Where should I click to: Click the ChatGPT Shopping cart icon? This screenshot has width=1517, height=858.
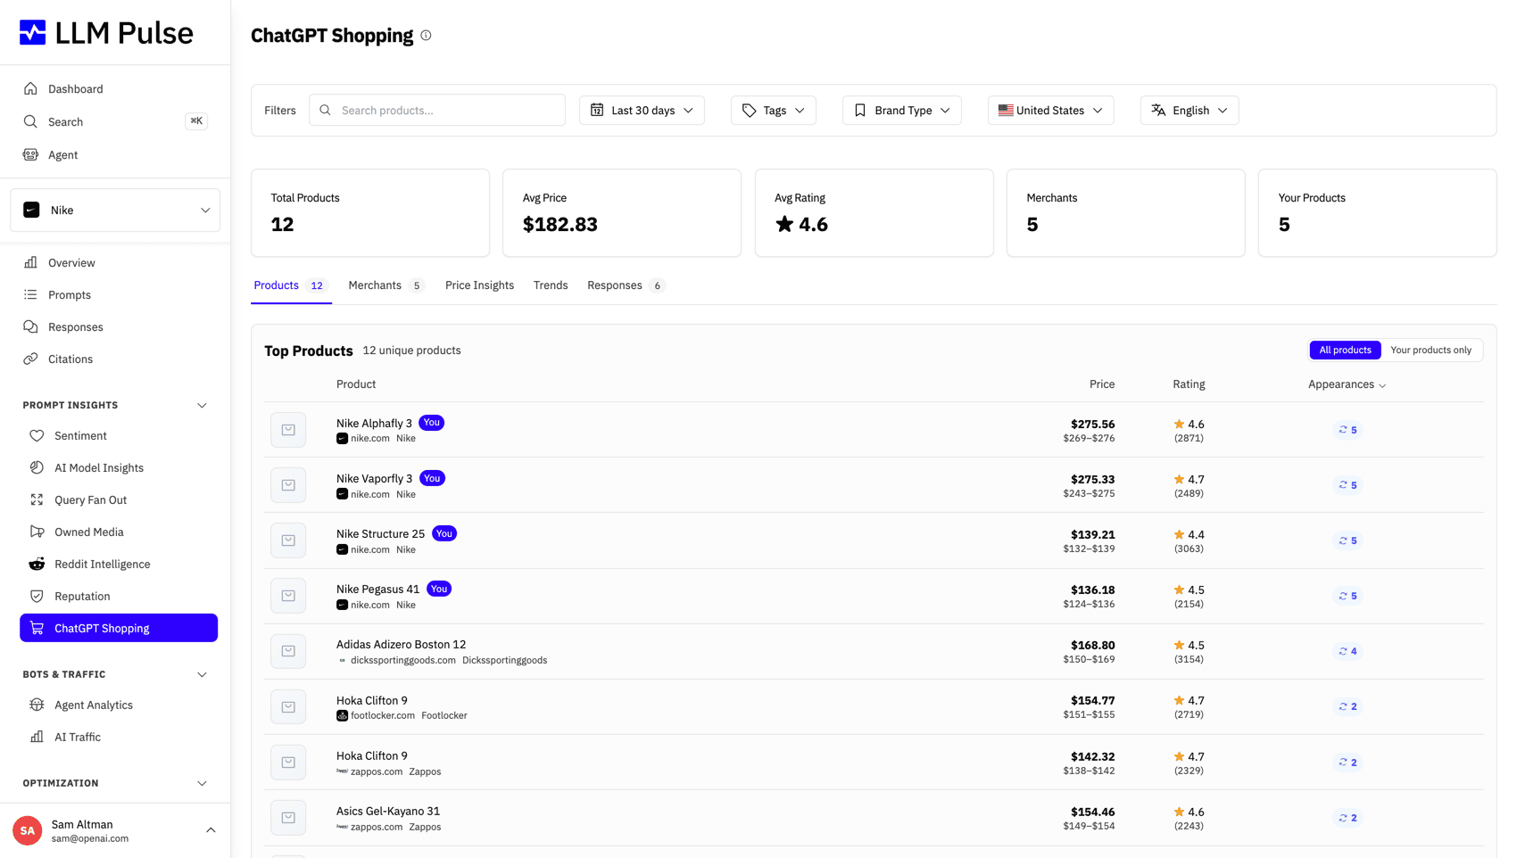(x=37, y=628)
